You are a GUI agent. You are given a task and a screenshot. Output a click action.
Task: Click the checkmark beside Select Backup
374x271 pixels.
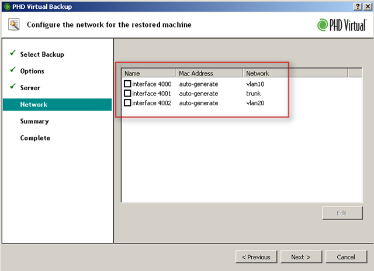tap(12, 54)
